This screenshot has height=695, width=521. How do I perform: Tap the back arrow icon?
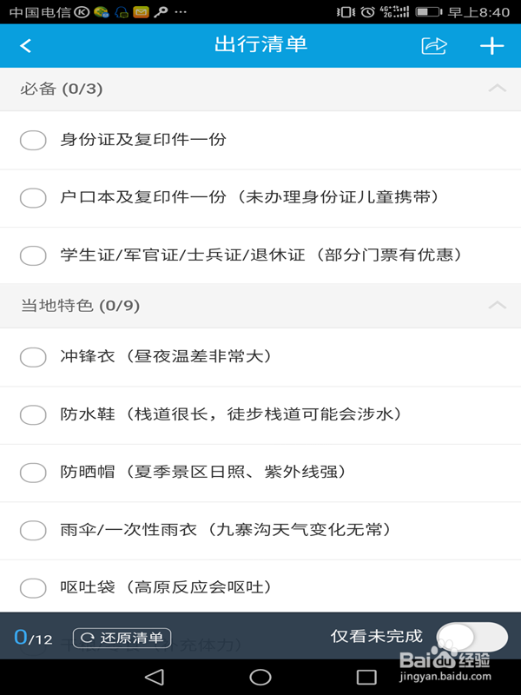(26, 46)
